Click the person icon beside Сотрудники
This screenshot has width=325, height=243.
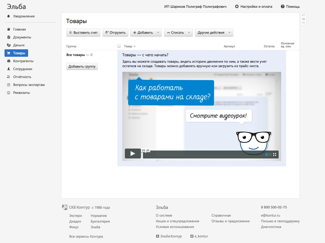(x=9, y=69)
